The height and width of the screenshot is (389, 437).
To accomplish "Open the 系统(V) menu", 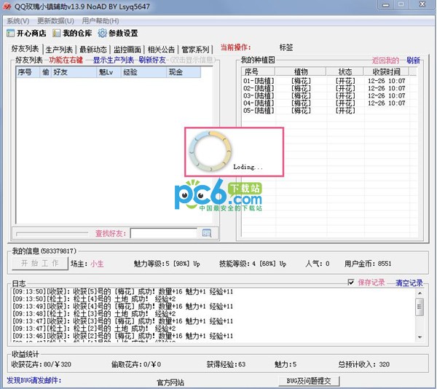I will [x=17, y=21].
